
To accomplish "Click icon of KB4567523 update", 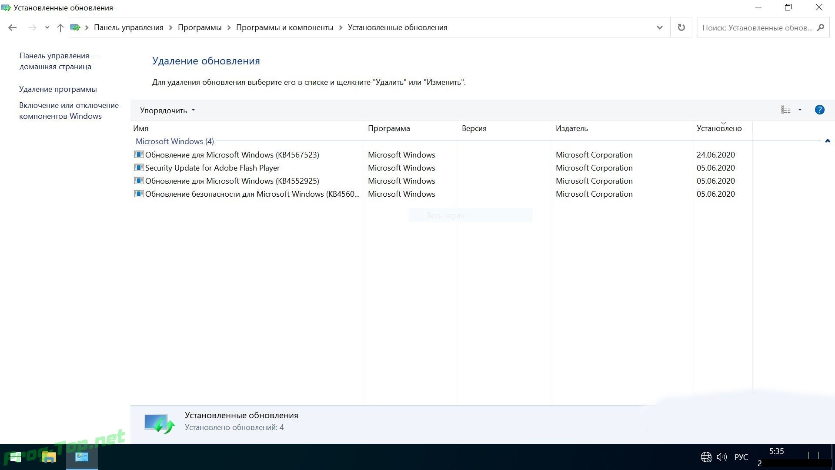I will [139, 154].
